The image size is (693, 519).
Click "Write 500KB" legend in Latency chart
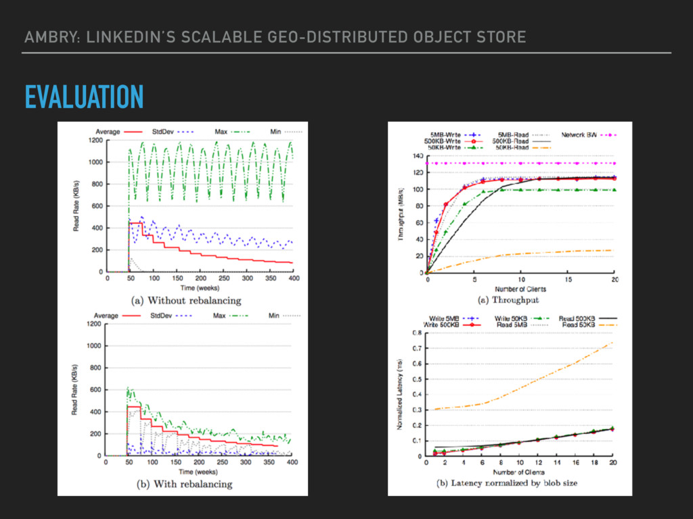(x=441, y=325)
